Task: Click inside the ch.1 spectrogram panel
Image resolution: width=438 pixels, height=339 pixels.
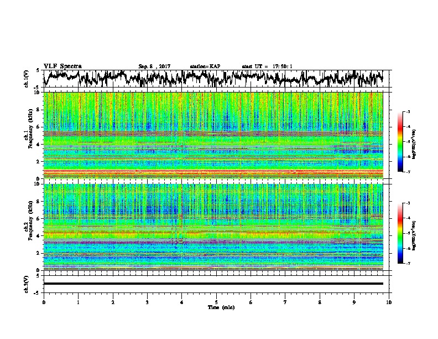Action: pos(213,135)
